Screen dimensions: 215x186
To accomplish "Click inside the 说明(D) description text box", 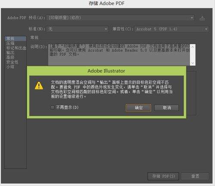I will [x=119, y=55].
